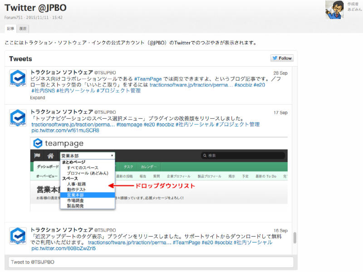Viewport: 363px width, 272px height.
Task: Switch to the 記事 tab
Action: click(10, 29)
